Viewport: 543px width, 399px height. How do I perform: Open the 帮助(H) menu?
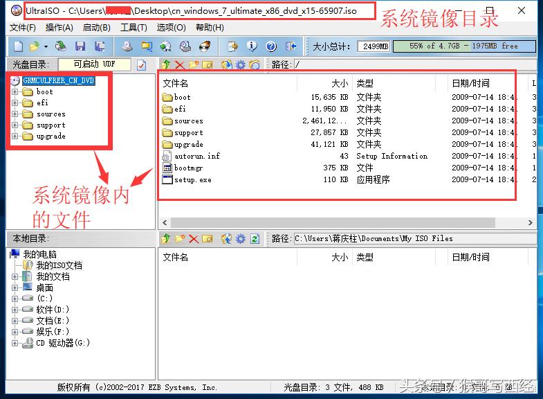coord(210,28)
